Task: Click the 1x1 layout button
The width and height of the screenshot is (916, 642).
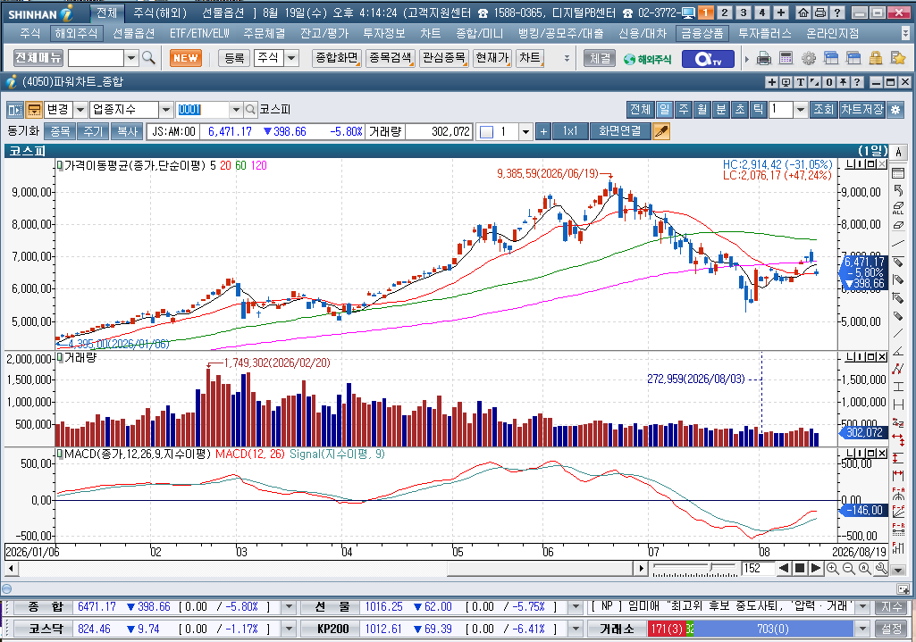Action: [x=570, y=131]
